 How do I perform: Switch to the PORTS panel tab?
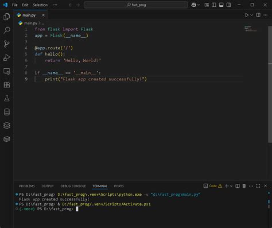[119, 186]
